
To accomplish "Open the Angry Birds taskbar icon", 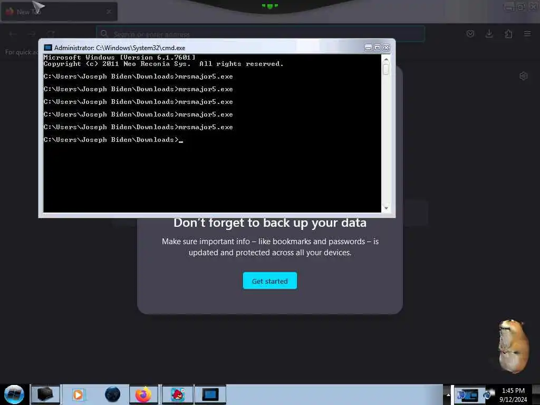I will pyautogui.click(x=178, y=394).
